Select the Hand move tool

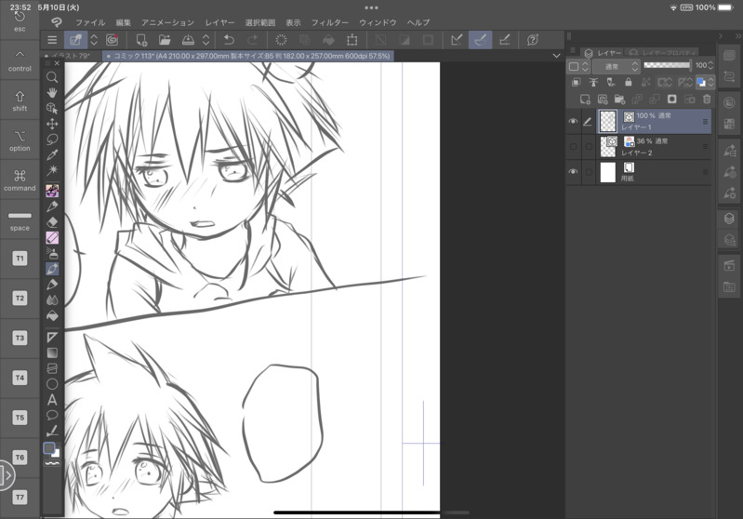click(x=52, y=92)
